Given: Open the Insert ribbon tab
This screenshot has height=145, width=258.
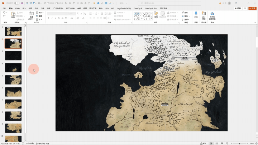Looking at the screenshot, I should tap(24, 8).
